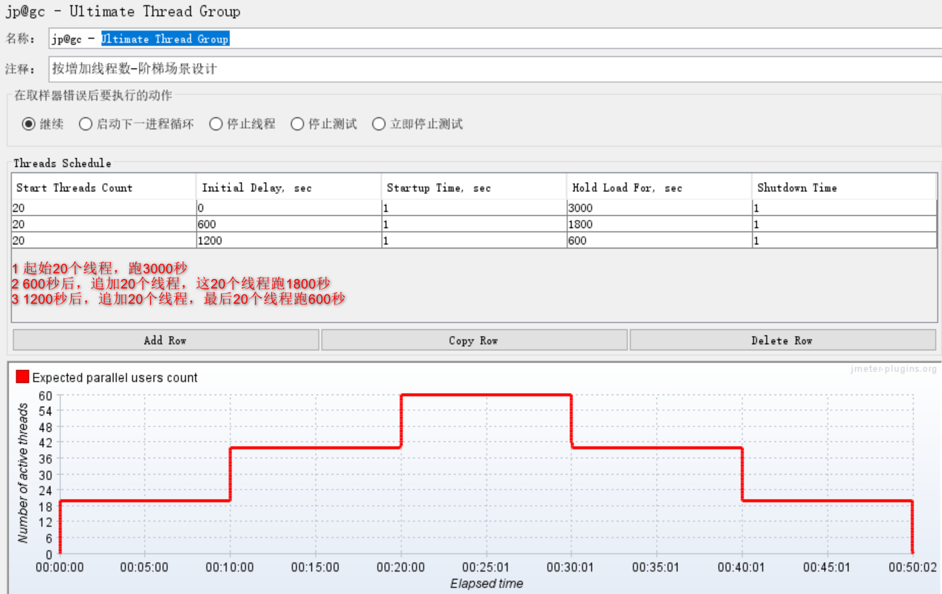Click the Add Row button
This screenshot has width=942, height=594.
tap(166, 340)
